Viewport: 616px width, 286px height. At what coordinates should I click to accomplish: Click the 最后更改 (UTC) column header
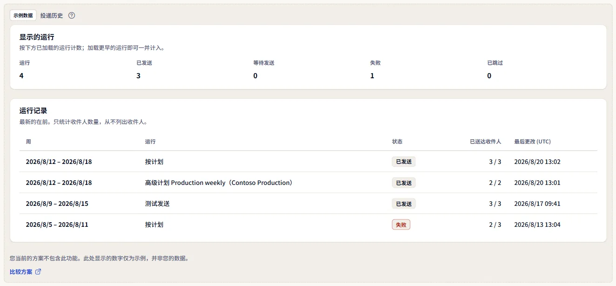pos(532,142)
